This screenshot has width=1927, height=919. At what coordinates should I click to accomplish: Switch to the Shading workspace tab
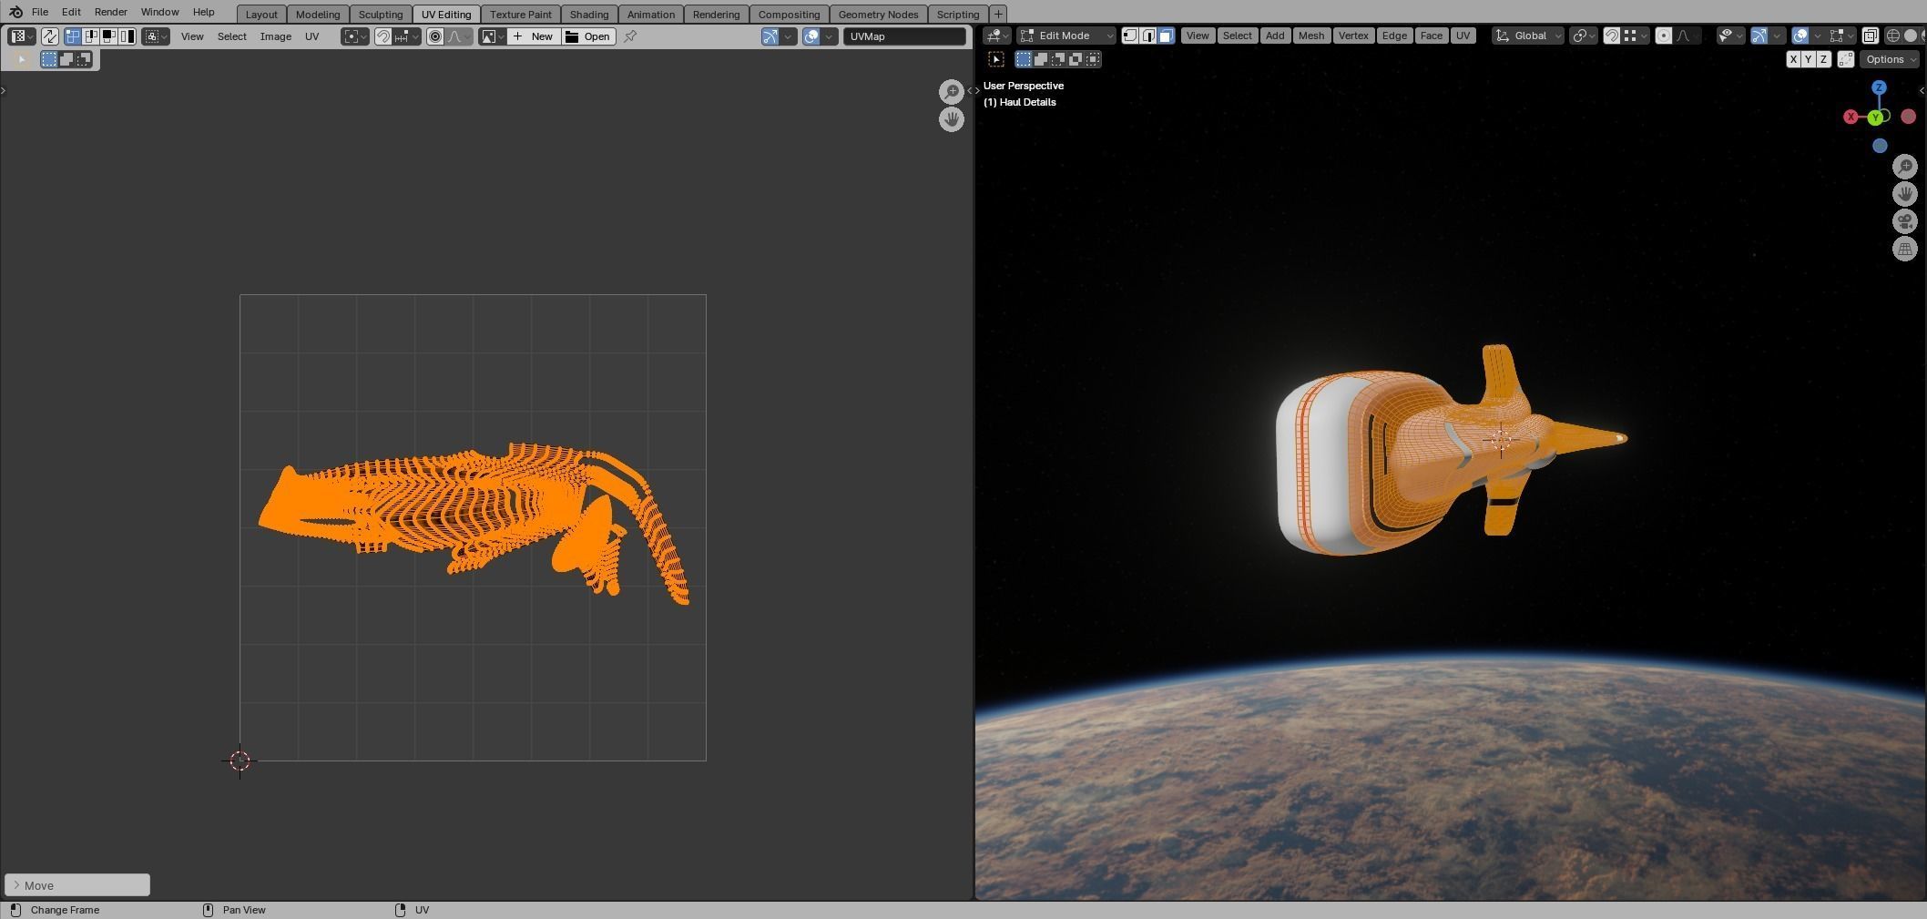pos(589,15)
